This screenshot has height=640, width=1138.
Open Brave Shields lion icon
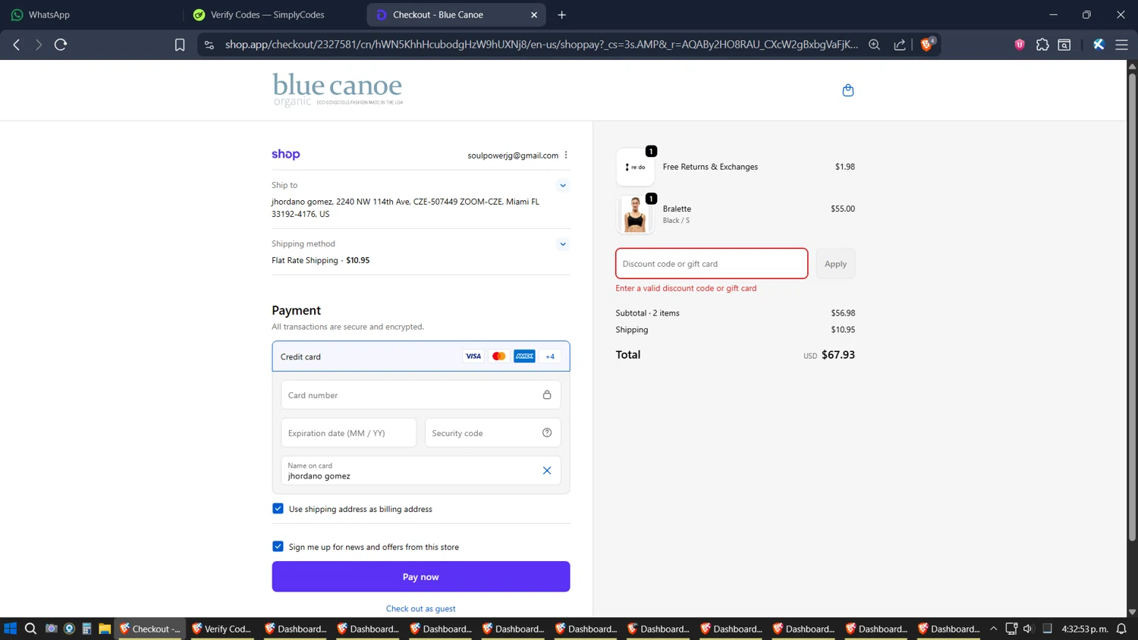tap(926, 45)
